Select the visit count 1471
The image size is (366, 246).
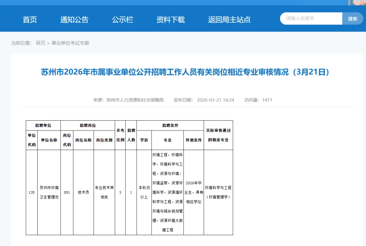click(267, 100)
